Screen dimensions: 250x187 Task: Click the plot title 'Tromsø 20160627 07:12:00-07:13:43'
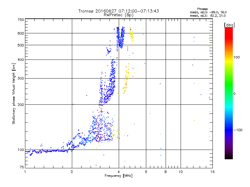tap(118, 11)
